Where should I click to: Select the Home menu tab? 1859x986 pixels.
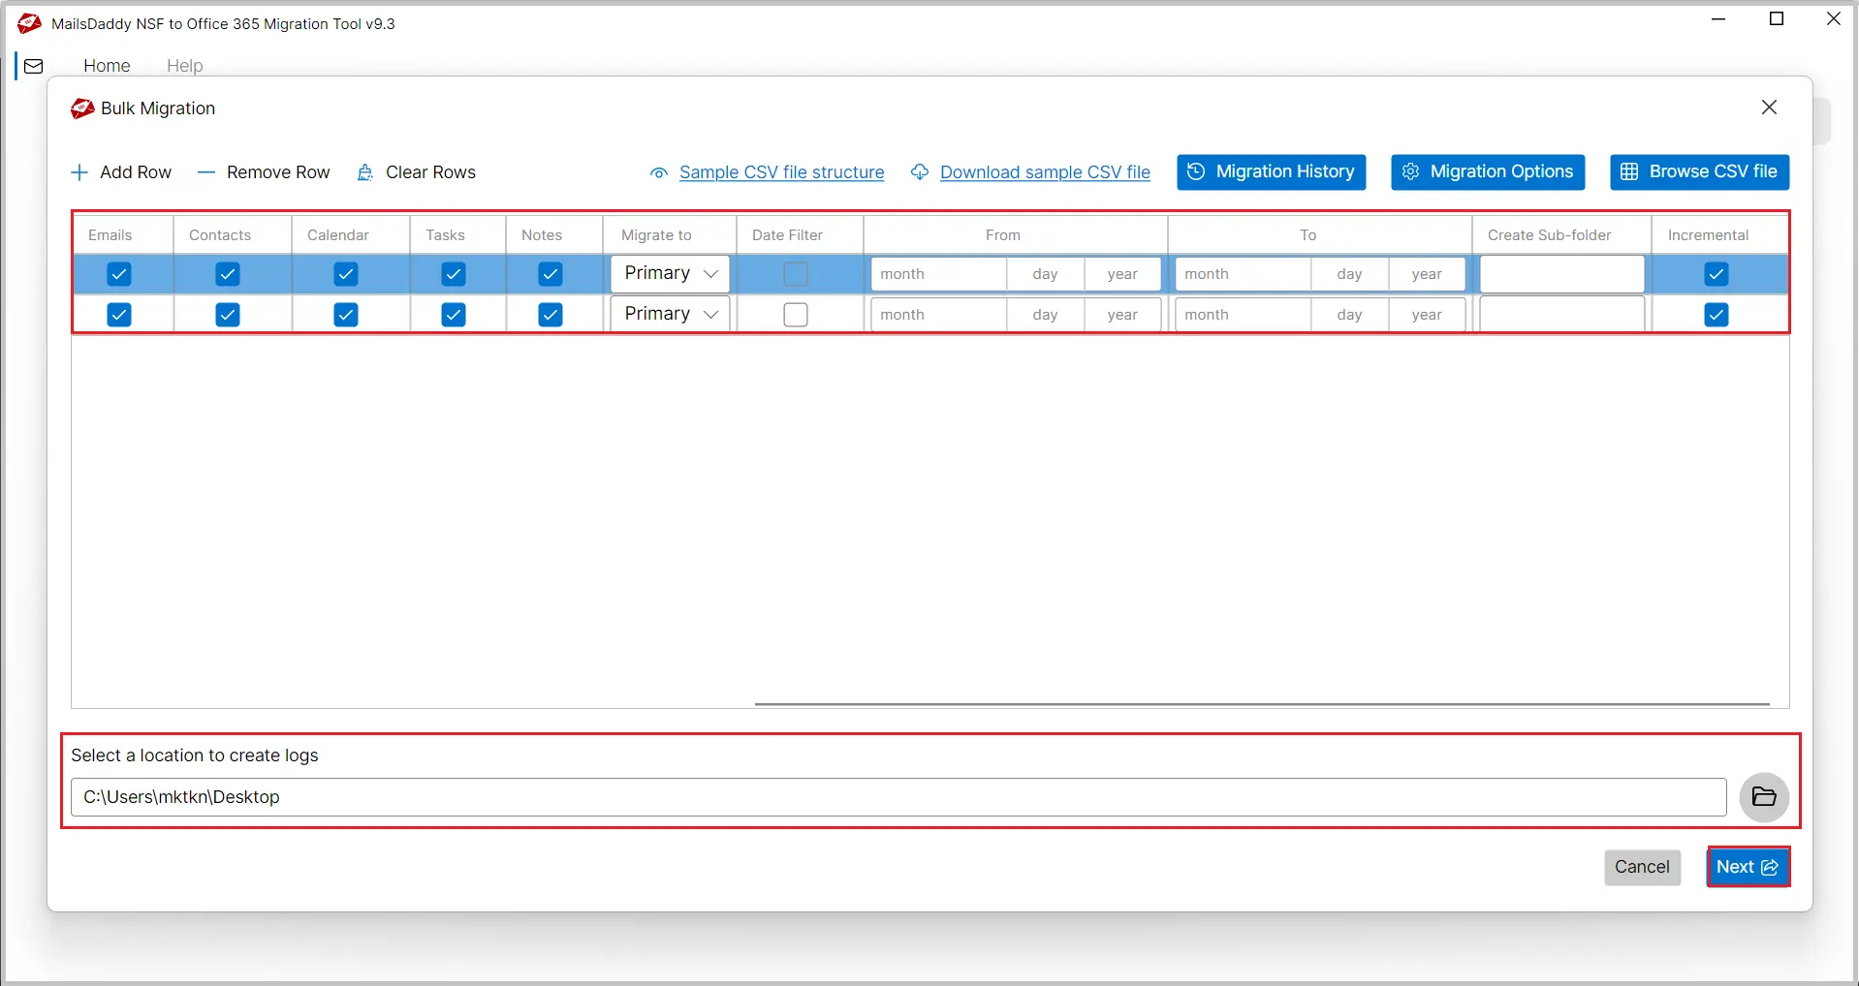tap(107, 66)
